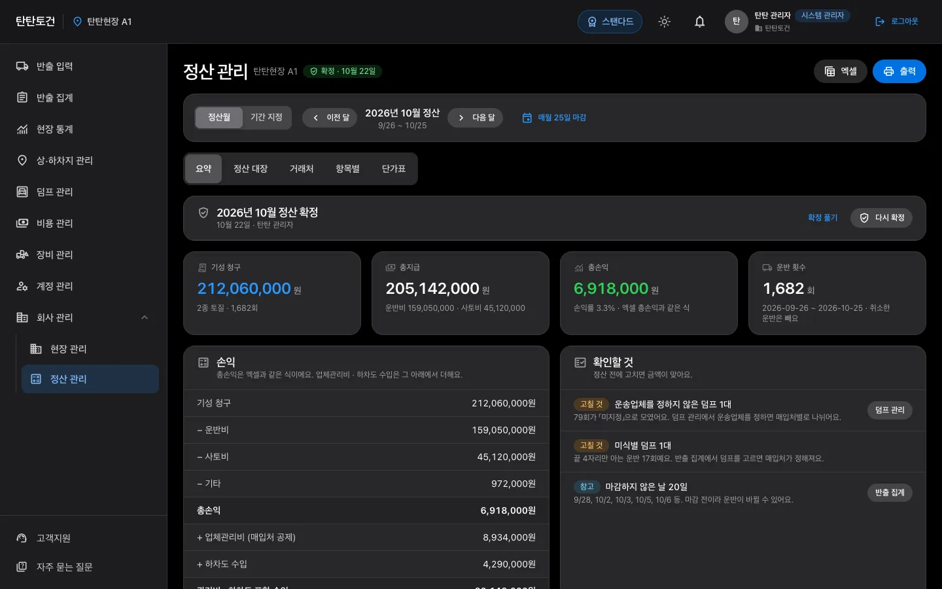942x589 pixels.
Task: Click the + 하차도 수입 row
Action: click(366, 564)
